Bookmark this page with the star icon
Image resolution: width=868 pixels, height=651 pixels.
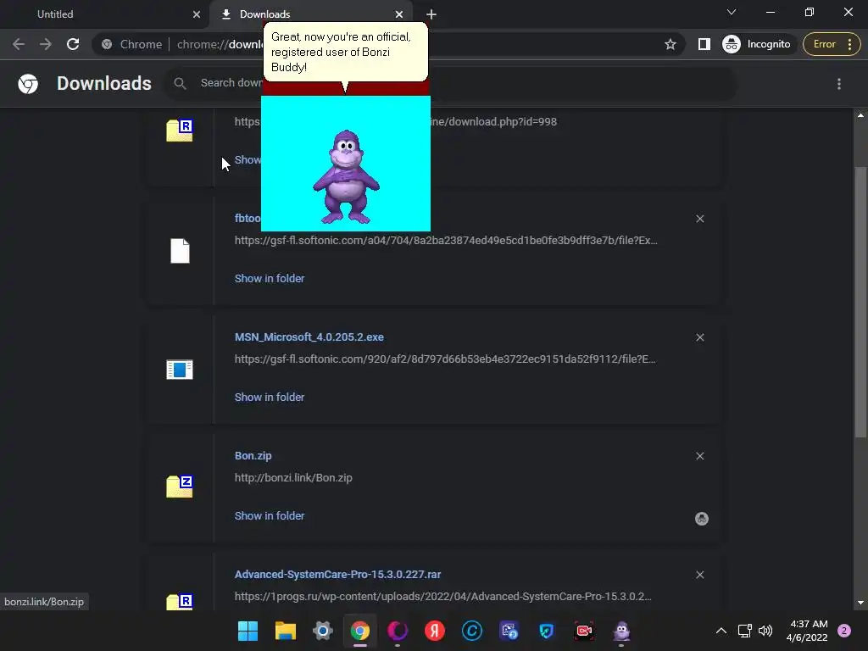670,44
